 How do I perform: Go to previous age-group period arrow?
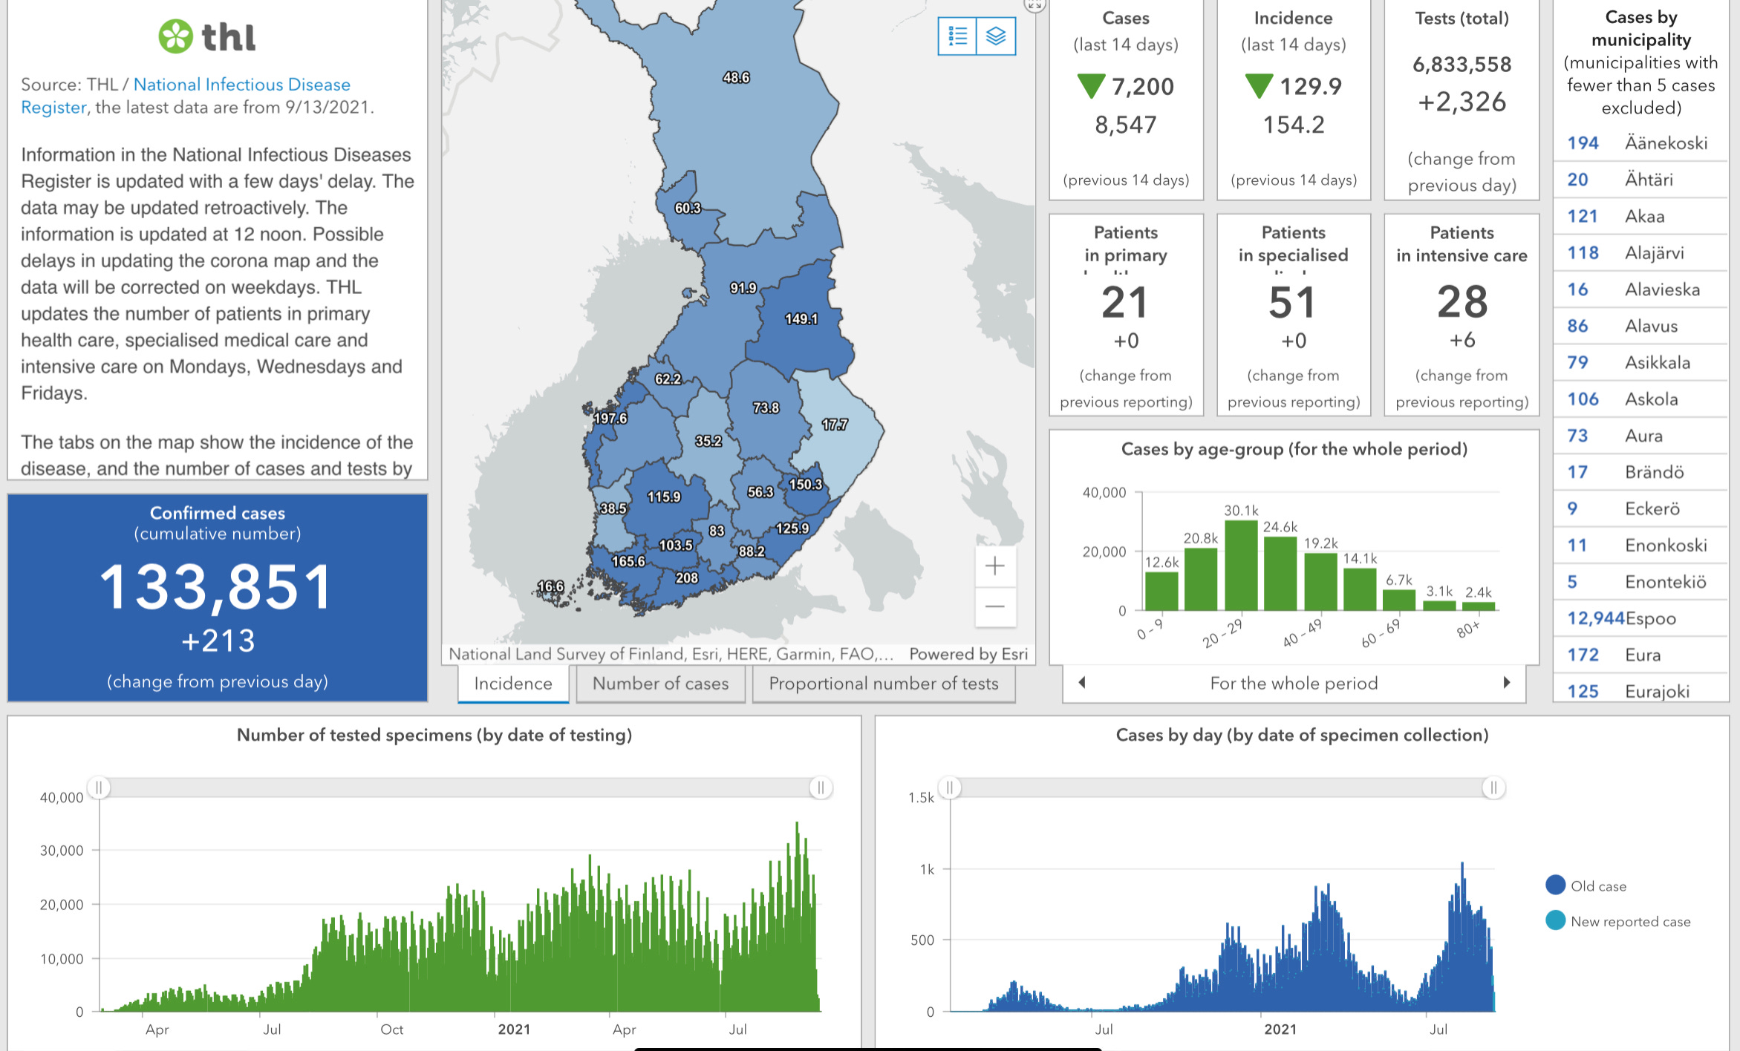point(1082,682)
